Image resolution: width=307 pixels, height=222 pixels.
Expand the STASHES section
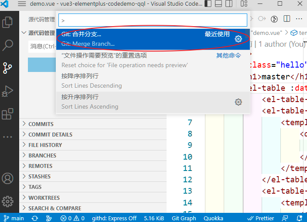pyautogui.click(x=93, y=176)
